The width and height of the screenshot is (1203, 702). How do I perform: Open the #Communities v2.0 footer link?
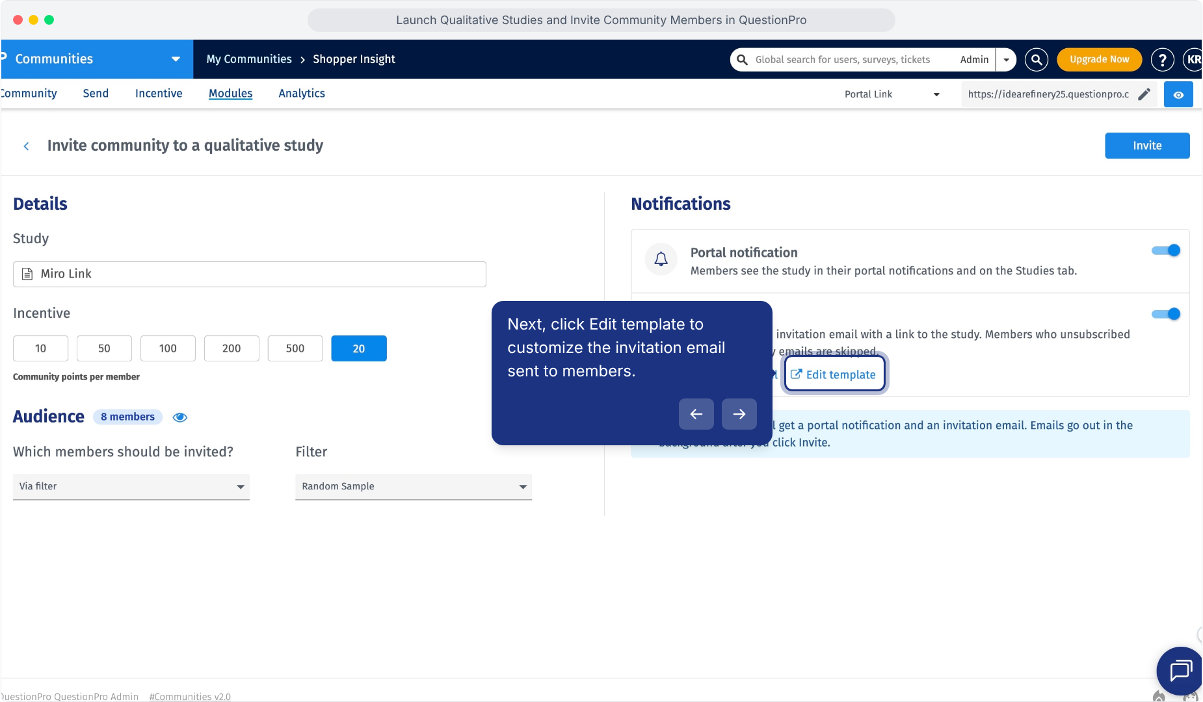[190, 696]
